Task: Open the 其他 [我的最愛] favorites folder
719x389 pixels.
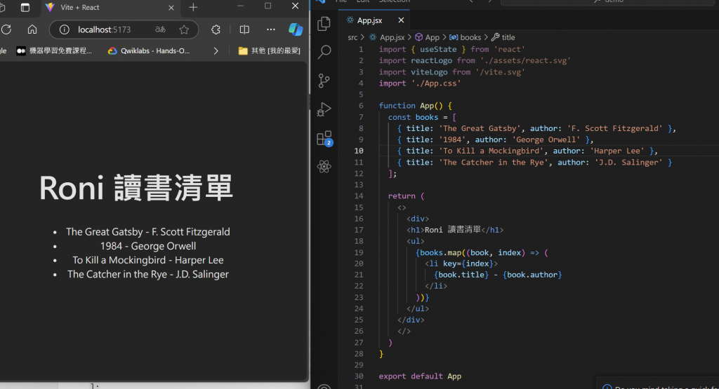Action: point(269,50)
